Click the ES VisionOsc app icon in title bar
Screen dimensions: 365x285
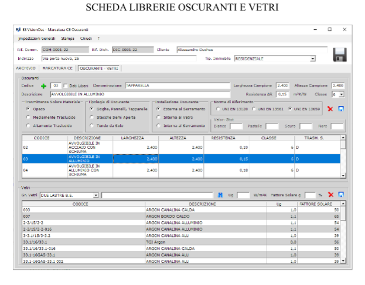tap(18, 29)
